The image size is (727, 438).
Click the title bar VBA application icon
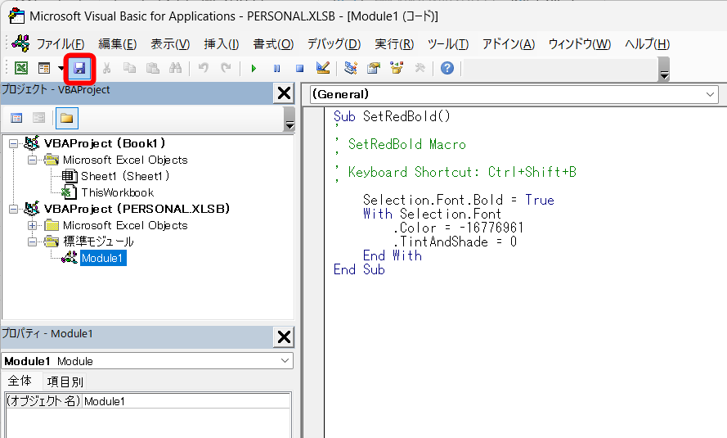(16, 16)
